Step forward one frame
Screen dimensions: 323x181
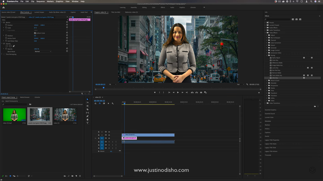pos(182,92)
